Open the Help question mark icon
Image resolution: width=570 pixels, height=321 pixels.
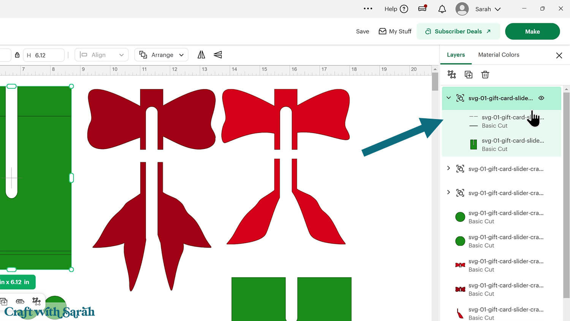tap(404, 9)
